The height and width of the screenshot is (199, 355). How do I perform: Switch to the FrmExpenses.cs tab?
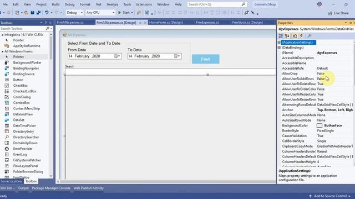(207, 22)
